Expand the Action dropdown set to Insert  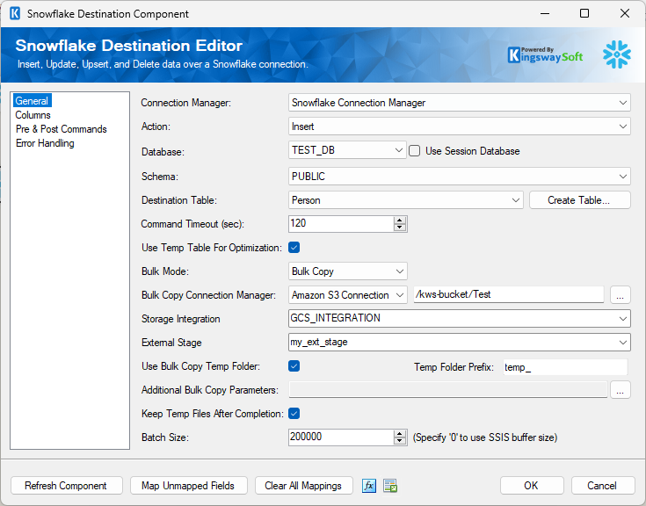pyautogui.click(x=622, y=127)
